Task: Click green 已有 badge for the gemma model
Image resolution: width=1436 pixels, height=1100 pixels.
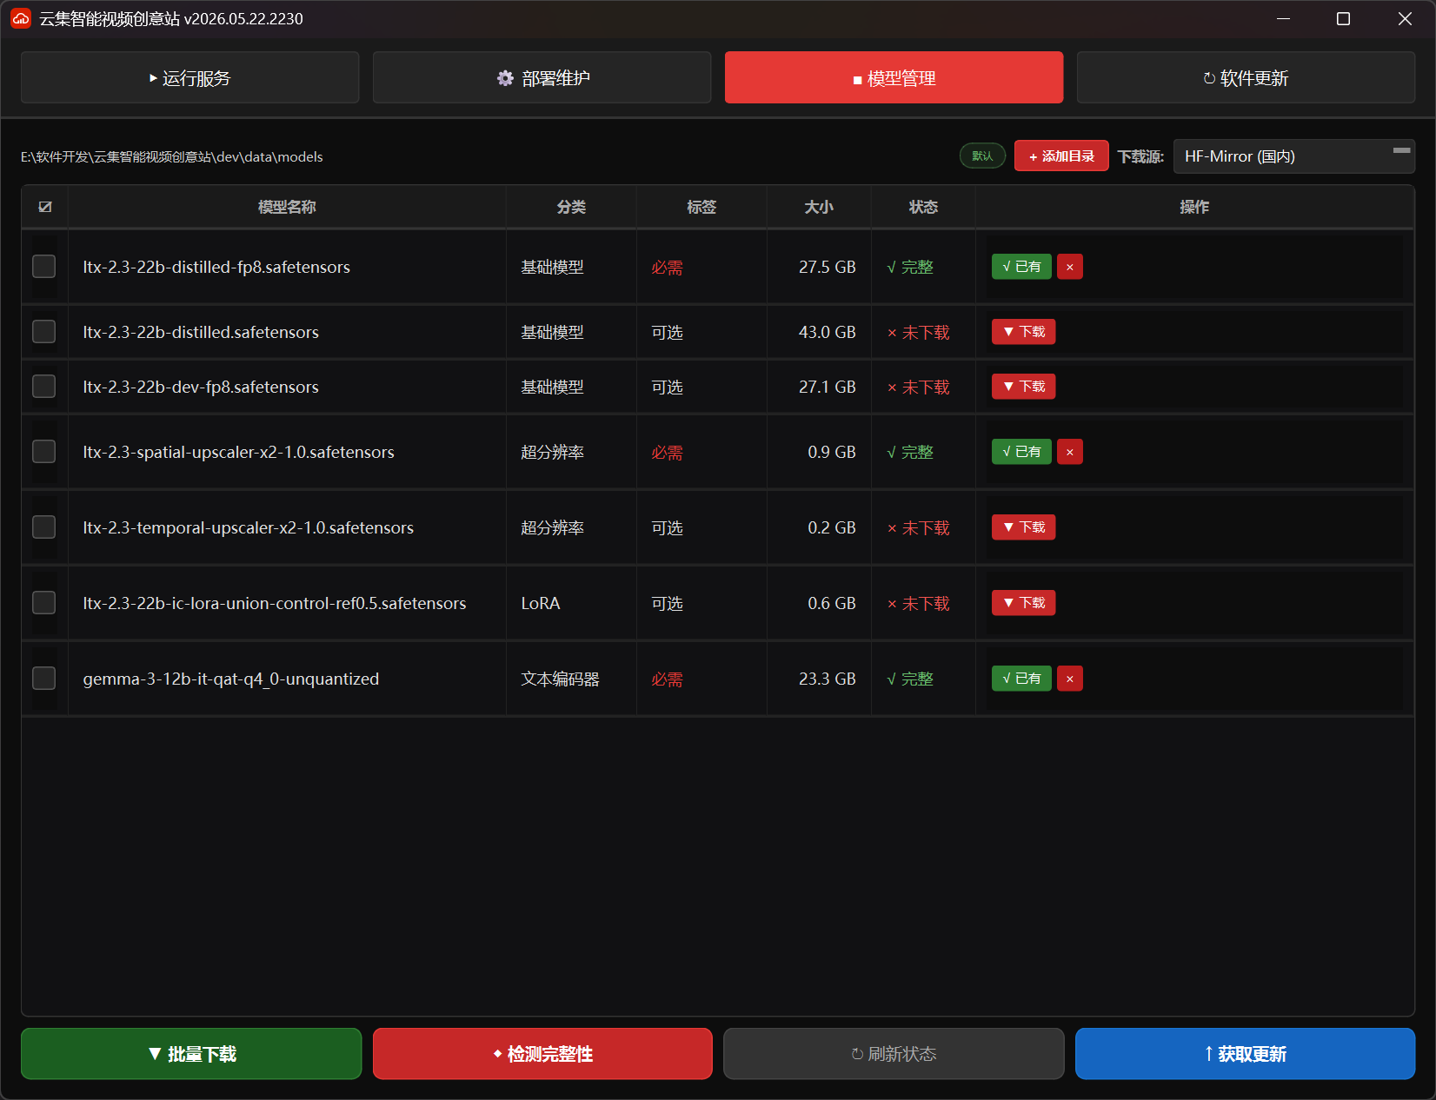Action: point(1021,679)
